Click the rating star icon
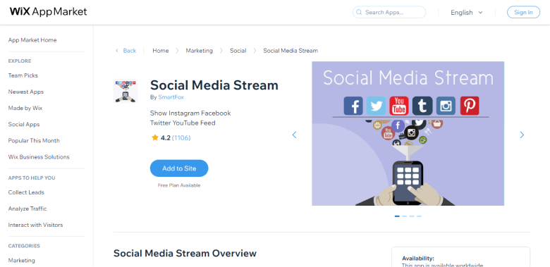Image resolution: width=550 pixels, height=267 pixels. (x=154, y=137)
